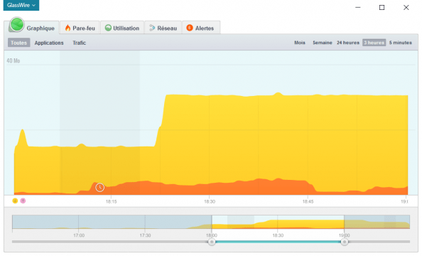
Task: Click the overview mini-graph at 17:30
Action: click(145, 222)
